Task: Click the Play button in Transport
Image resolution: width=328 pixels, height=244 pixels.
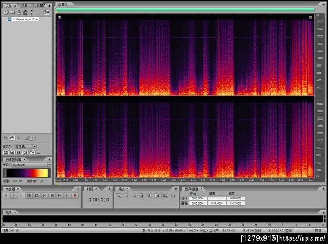Action: click(x=14, y=195)
